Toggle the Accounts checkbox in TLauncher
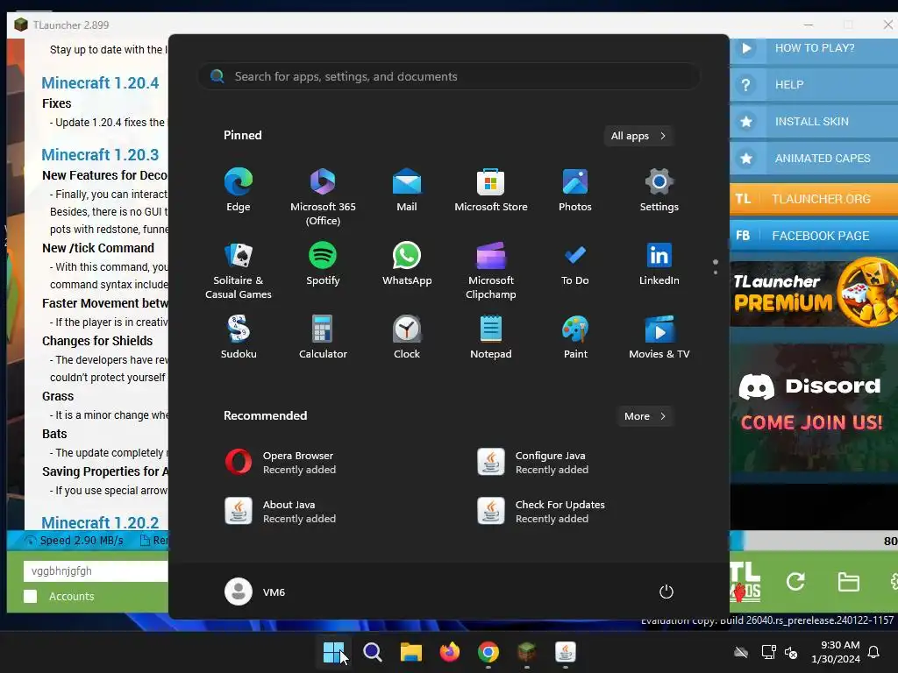 pyautogui.click(x=31, y=596)
